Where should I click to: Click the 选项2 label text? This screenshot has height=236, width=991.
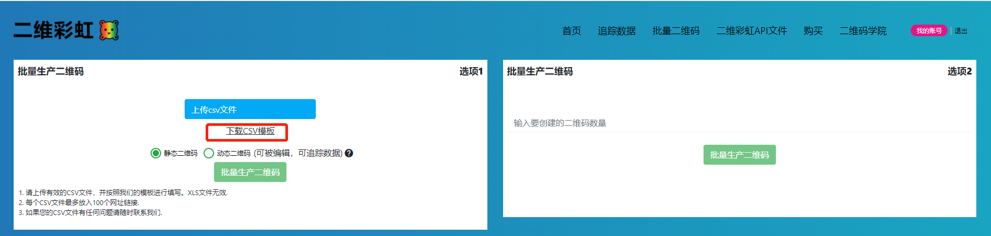point(960,71)
